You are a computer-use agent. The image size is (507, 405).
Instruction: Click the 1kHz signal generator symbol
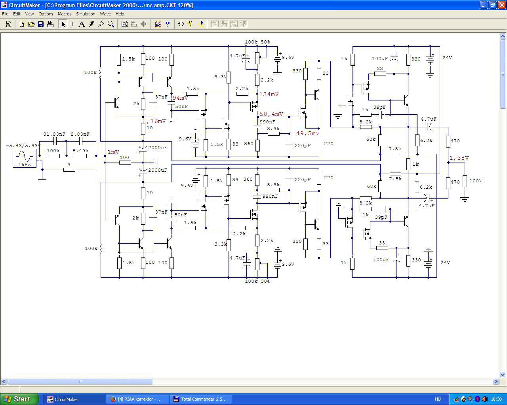coord(25,158)
